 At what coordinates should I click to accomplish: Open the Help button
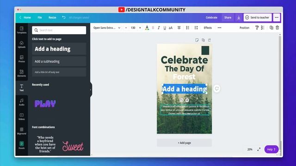tap(271, 149)
